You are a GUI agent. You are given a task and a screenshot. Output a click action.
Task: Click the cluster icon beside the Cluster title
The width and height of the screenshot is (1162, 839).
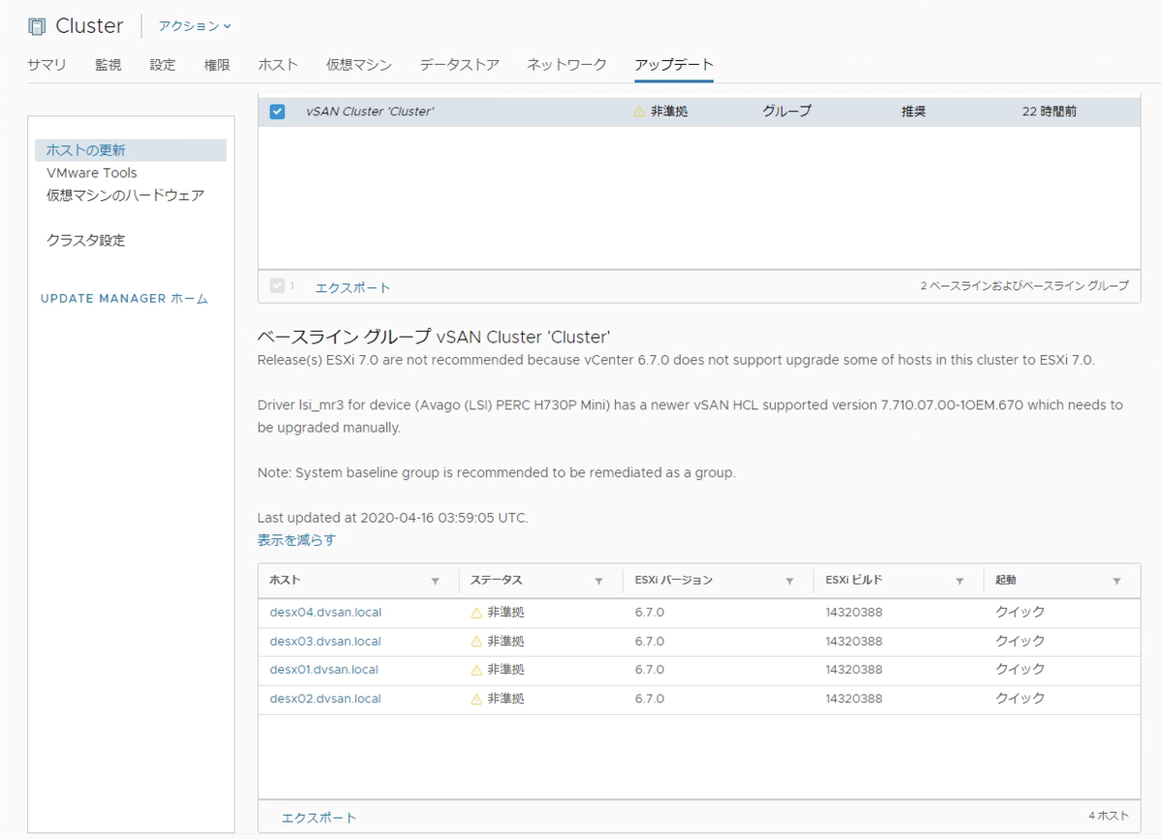37,25
